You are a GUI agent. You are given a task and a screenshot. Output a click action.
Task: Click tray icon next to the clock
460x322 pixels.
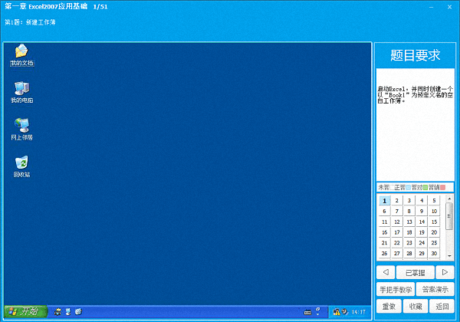click(345, 312)
